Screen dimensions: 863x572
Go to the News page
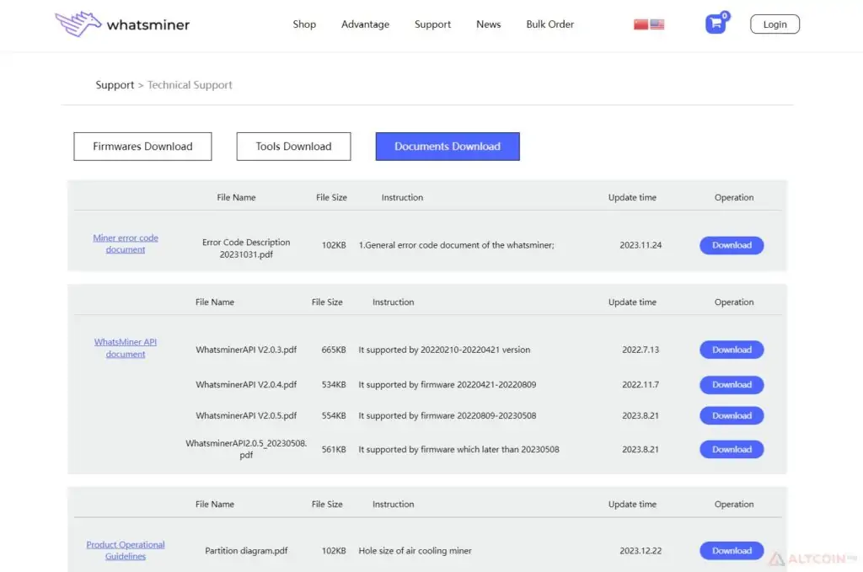[x=488, y=24]
